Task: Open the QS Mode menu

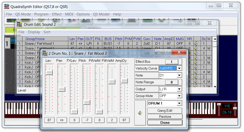Action: (23, 14)
